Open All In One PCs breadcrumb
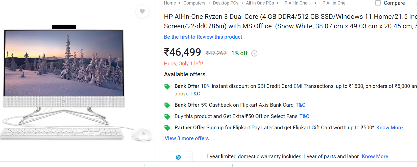This screenshot has width=417, height=167. [260, 3]
